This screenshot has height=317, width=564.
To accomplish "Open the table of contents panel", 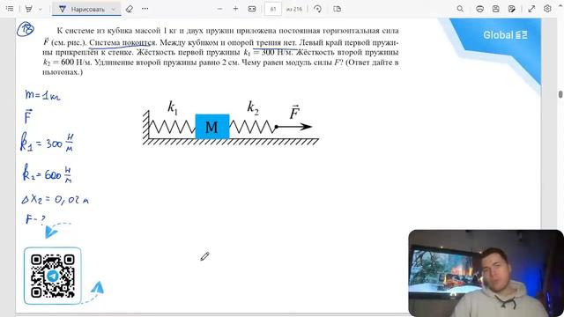I will pyautogui.click(x=10, y=9).
